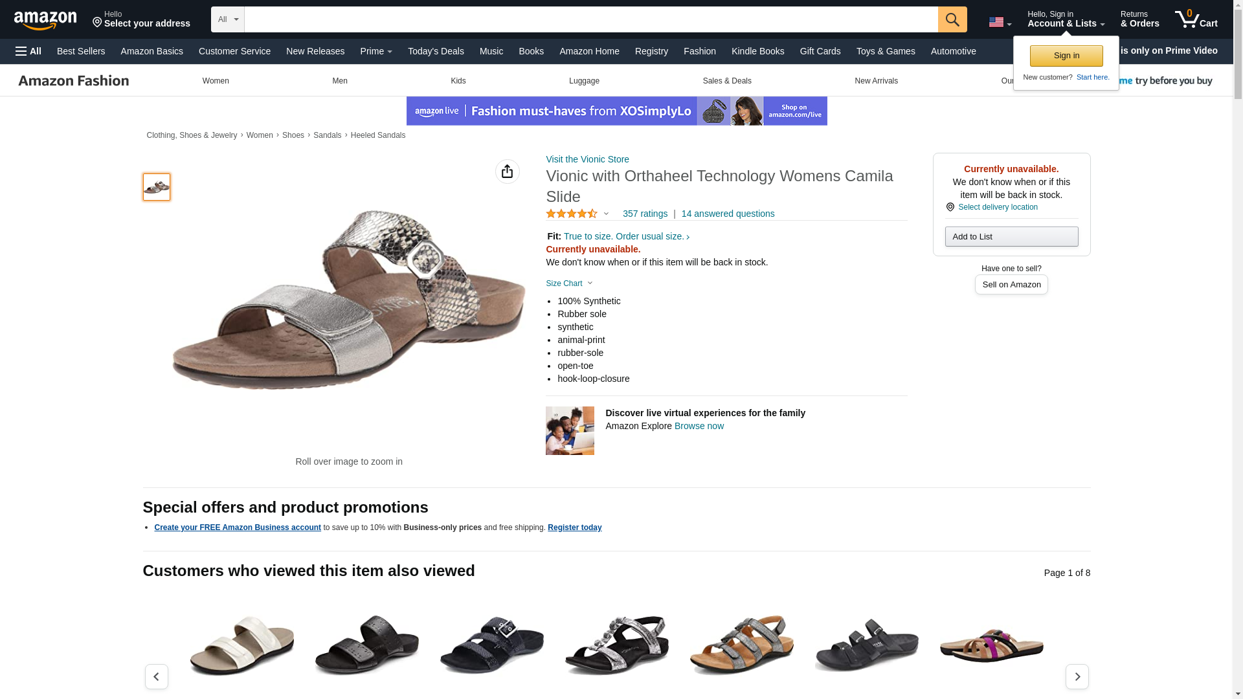Click into the search text field
This screenshot has width=1243, height=699.
[590, 19]
